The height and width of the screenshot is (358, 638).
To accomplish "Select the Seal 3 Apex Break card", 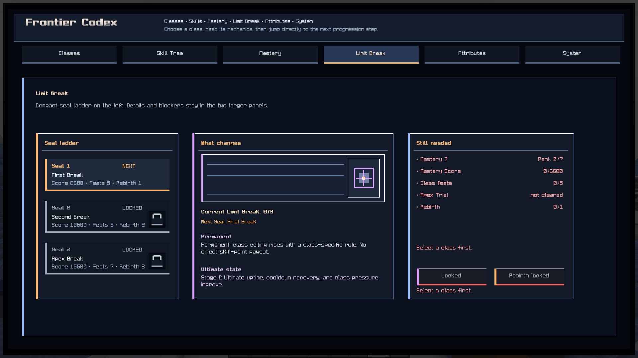I will click(107, 259).
